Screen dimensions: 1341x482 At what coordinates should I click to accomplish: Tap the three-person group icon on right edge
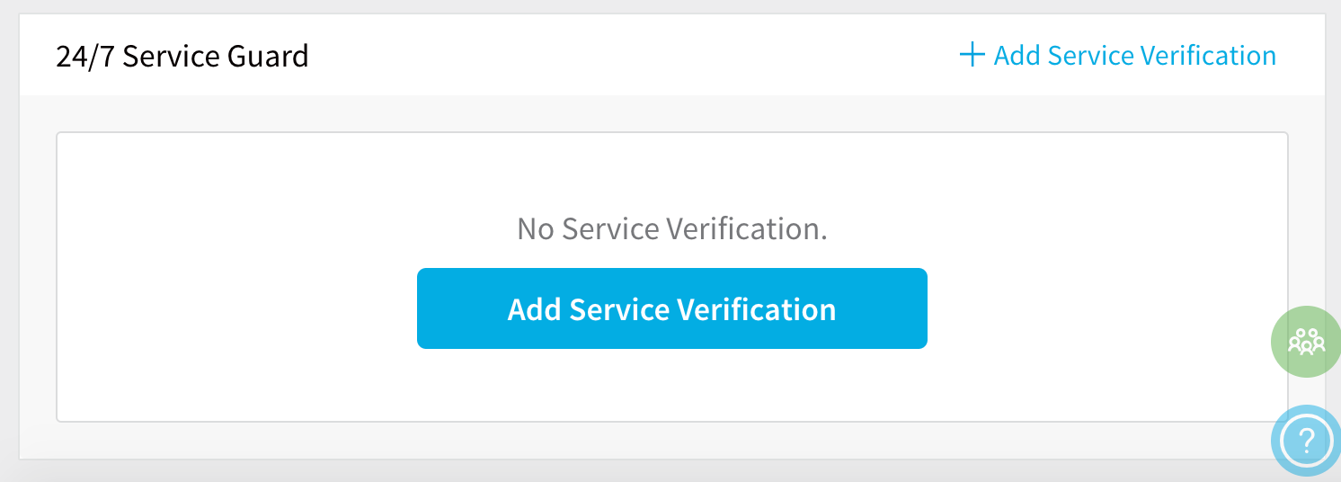coord(1306,341)
